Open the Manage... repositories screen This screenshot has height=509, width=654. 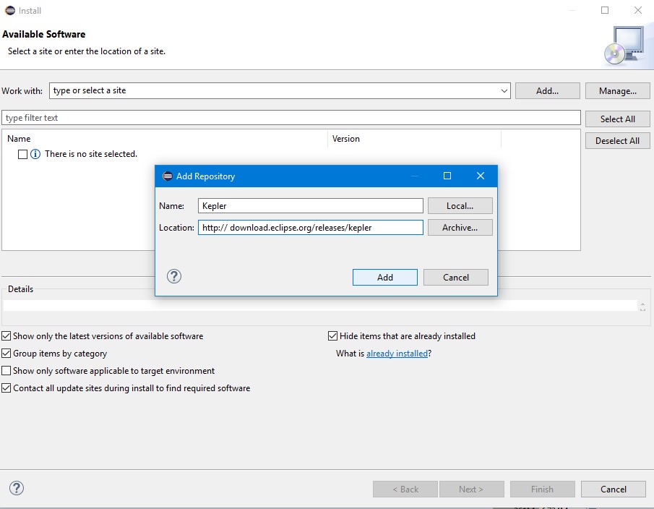pyautogui.click(x=617, y=90)
